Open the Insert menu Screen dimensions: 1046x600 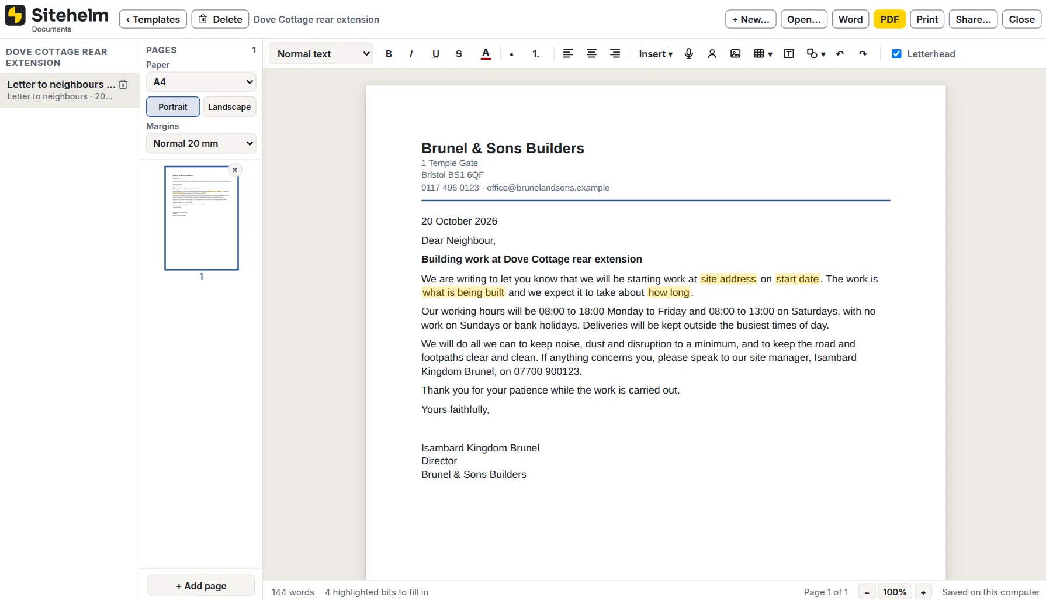656,54
